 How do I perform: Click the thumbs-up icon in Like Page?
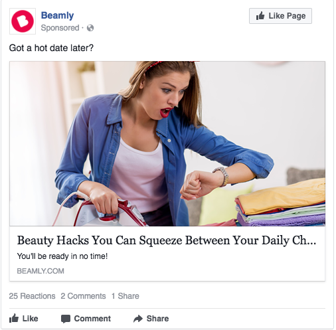(x=260, y=16)
